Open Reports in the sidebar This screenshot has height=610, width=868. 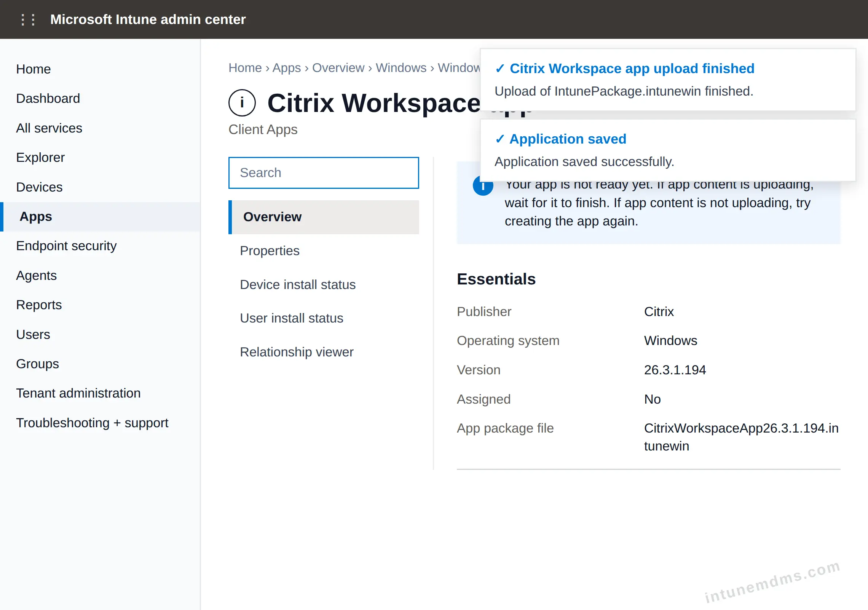(x=100, y=305)
